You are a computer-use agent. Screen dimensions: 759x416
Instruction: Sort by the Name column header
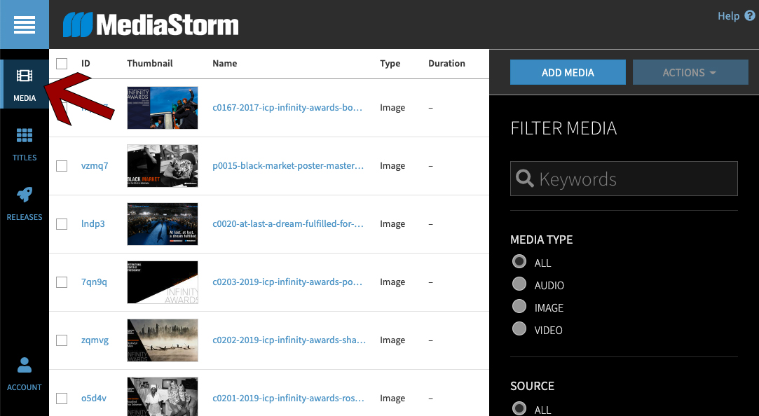pos(224,64)
